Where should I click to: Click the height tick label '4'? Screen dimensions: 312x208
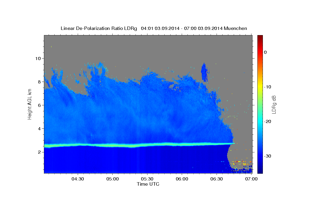(x=40, y=128)
